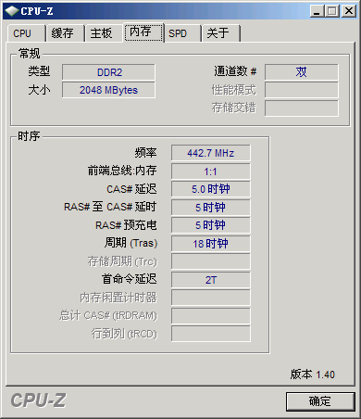Click the 2T command rate value
The width and height of the screenshot is (361, 419).
tap(211, 280)
